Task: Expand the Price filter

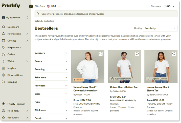Action: pos(51,102)
